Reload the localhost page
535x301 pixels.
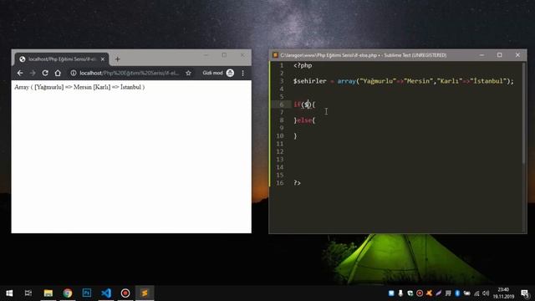tap(45, 73)
